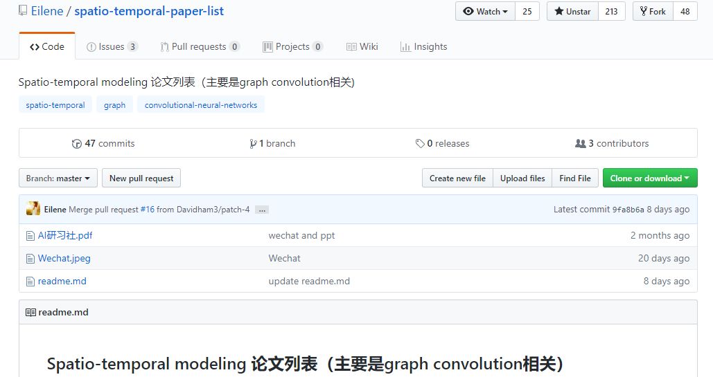Open the Eilene owner profile link
The width and height of the screenshot is (713, 377).
click(47, 11)
